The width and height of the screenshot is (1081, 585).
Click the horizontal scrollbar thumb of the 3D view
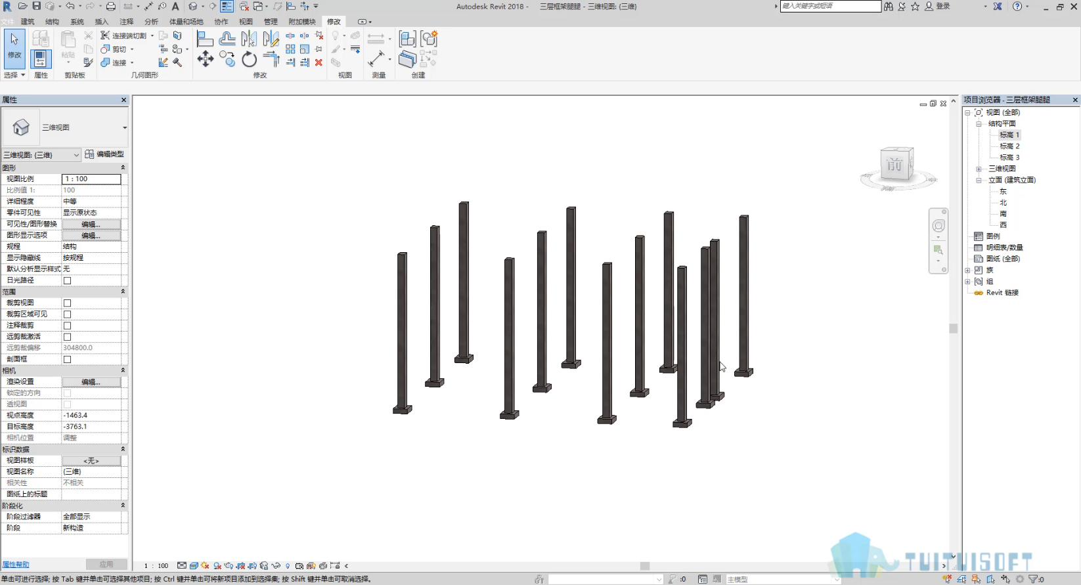click(x=645, y=566)
